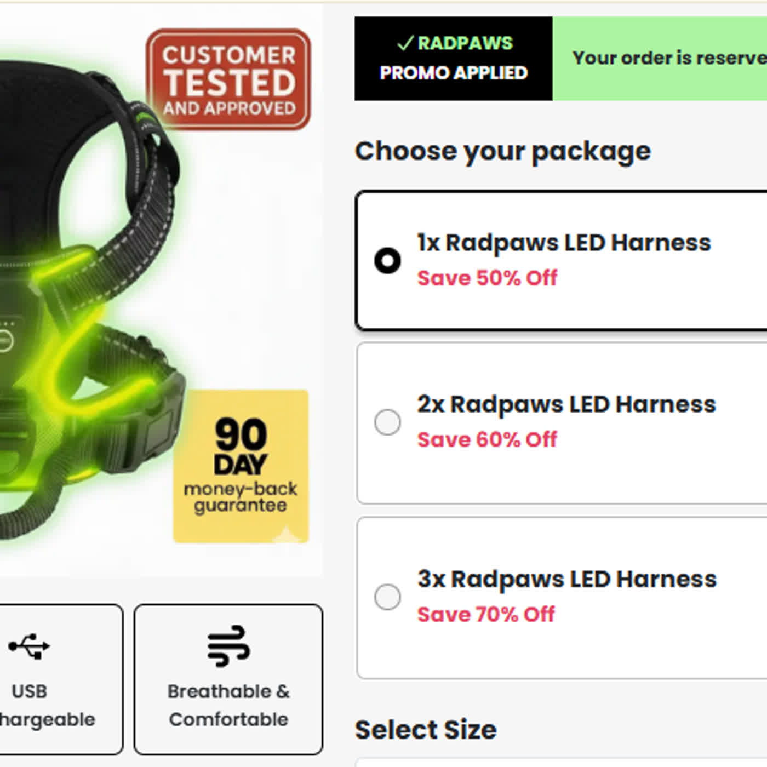Select the 2x Radpaws LED Harness radio button

387,422
